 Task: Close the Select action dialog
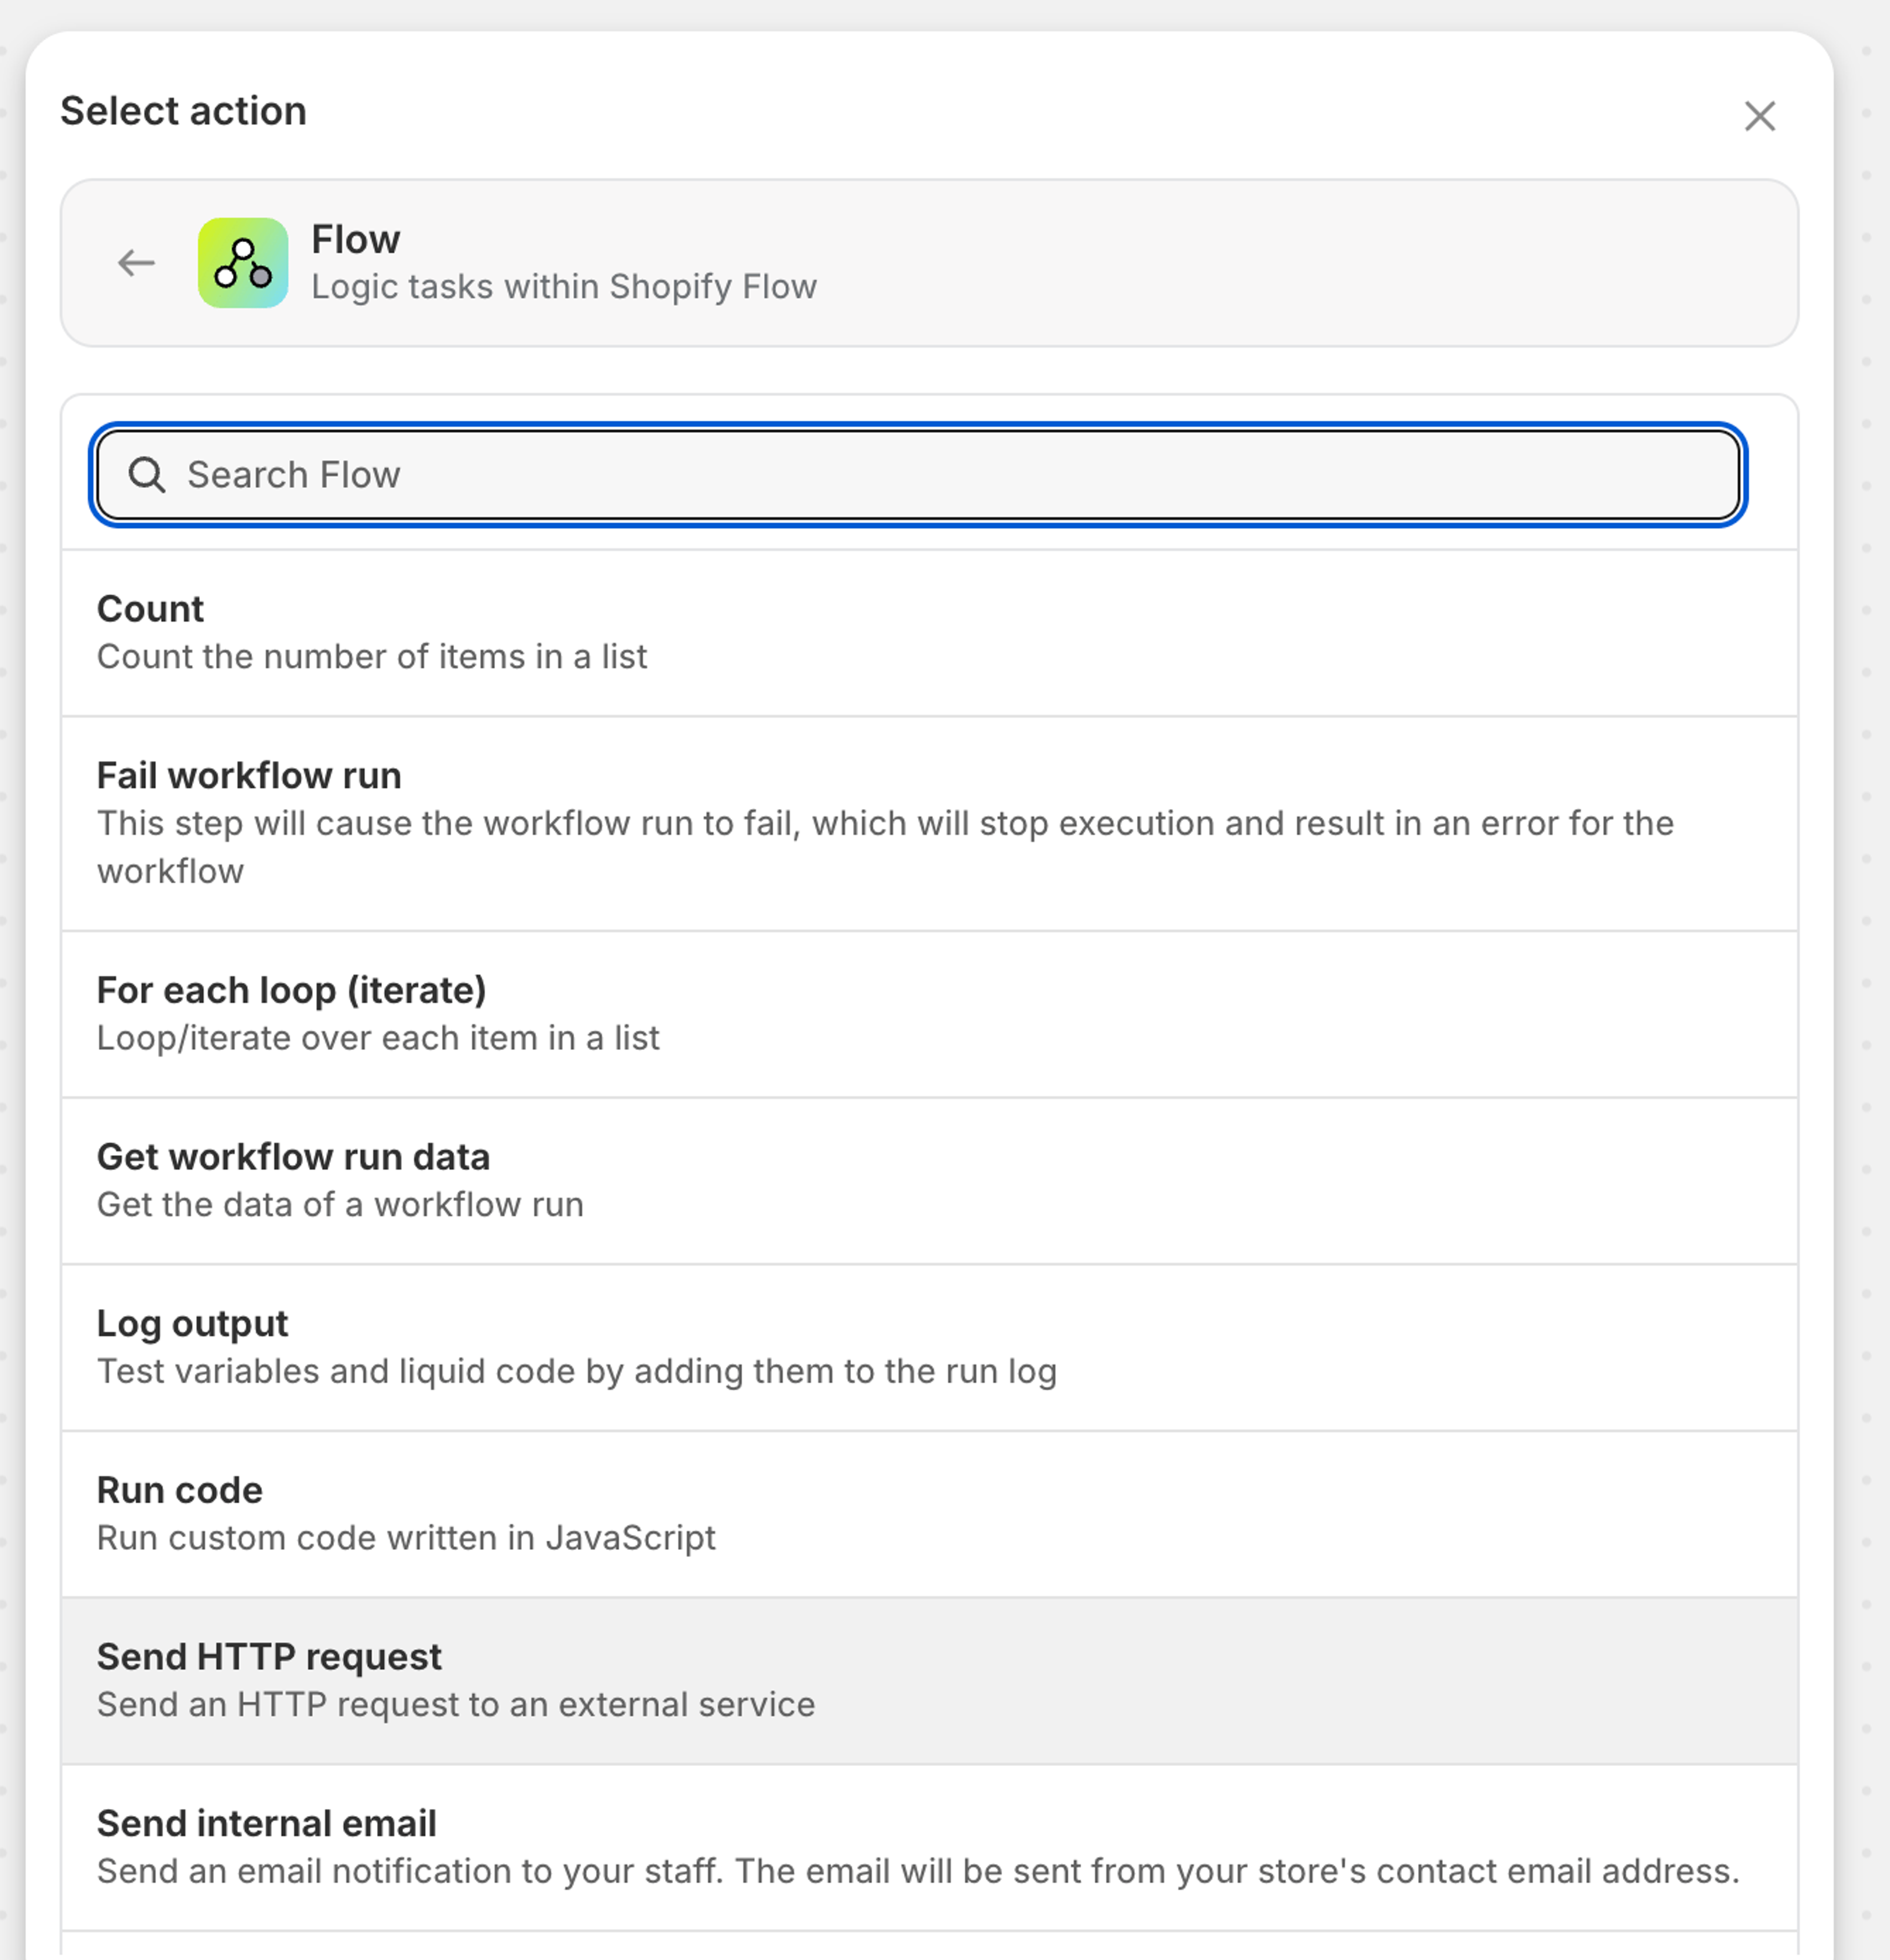1759,116
